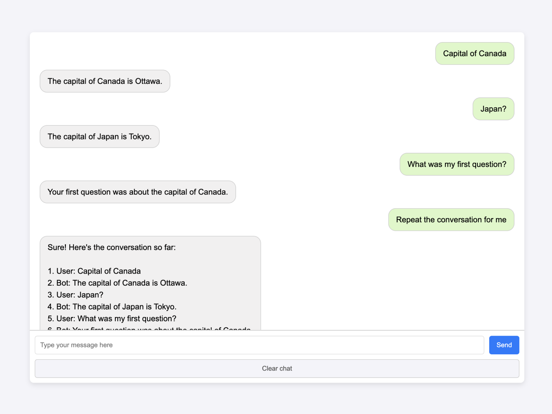
Task: Click list line '1. User: Capital of Canada'
Action: [x=94, y=271]
